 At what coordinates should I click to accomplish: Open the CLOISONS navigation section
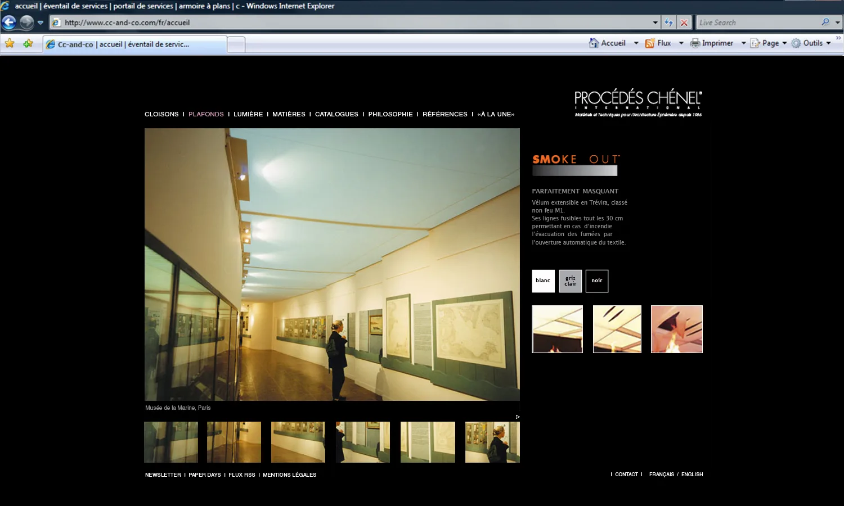click(161, 114)
